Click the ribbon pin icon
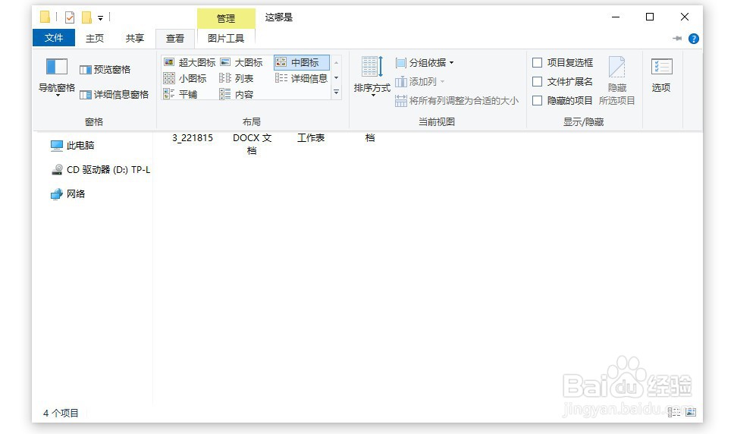Image resolution: width=734 pixels, height=434 pixels. 677,39
